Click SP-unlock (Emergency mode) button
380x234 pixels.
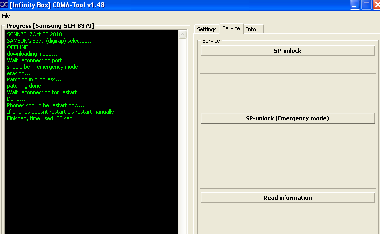pos(287,118)
